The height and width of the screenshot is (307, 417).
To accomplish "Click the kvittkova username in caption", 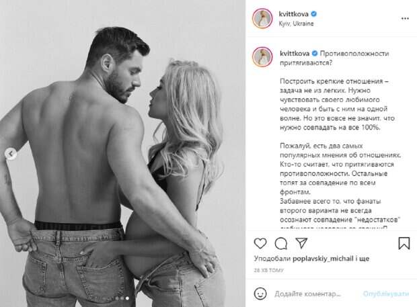I will coord(295,53).
